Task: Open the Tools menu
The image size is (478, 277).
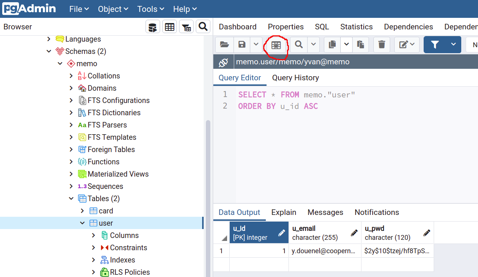Action: tap(150, 9)
